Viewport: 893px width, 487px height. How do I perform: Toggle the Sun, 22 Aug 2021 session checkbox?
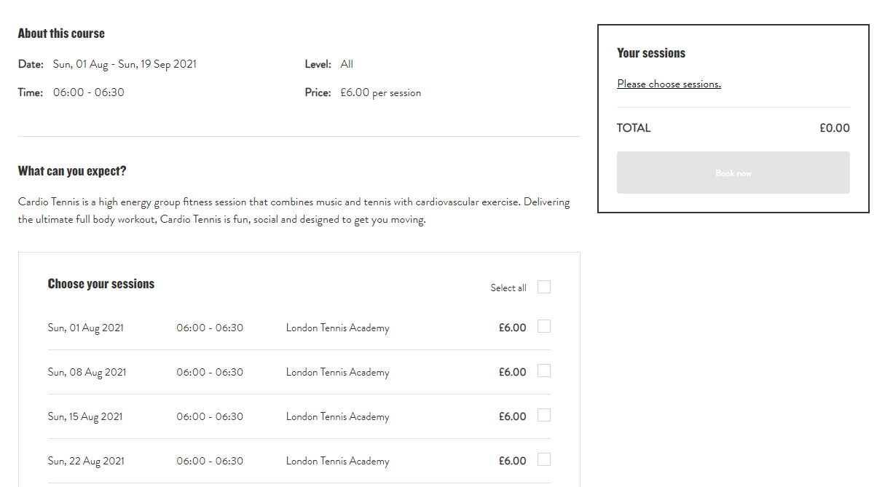tap(543, 460)
